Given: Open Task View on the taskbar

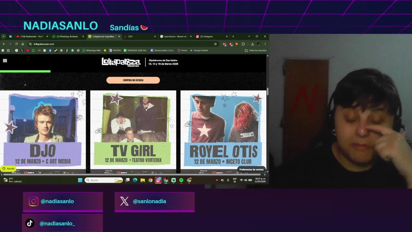Looking at the screenshot, I should click(127, 180).
